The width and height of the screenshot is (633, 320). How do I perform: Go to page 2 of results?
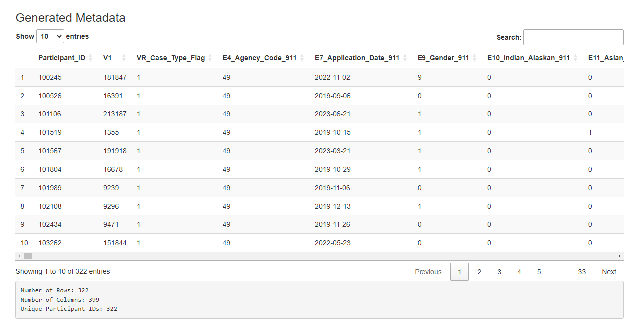(x=479, y=272)
